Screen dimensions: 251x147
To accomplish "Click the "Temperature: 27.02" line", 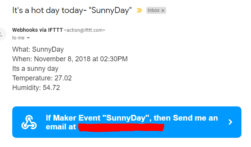I will pos(42,78).
